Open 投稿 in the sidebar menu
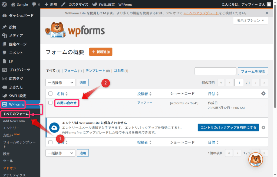Image resolution: width=277 pixels, height=177 pixels. coord(20,27)
